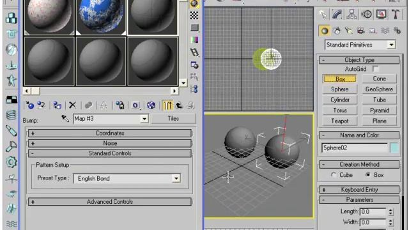The image size is (409, 230).
Task: Expand the Noise rollout
Action: (x=110, y=143)
